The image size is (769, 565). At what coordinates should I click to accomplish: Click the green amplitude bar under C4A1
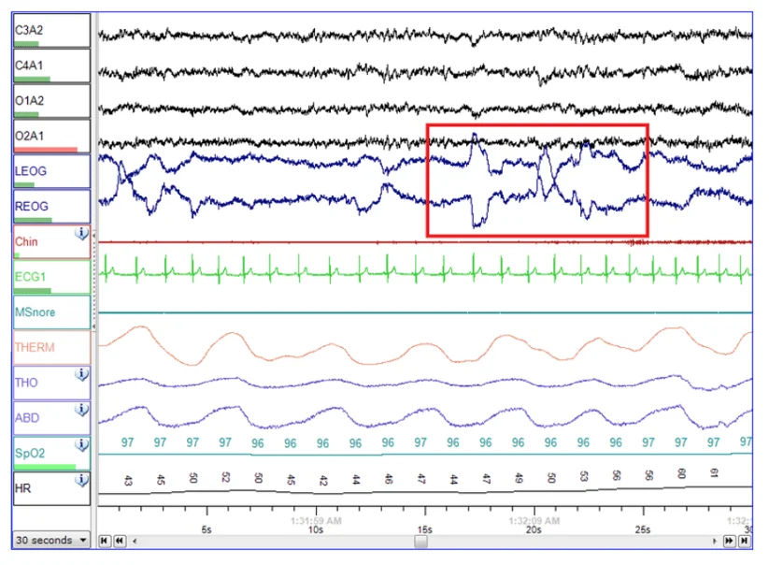click(33, 79)
